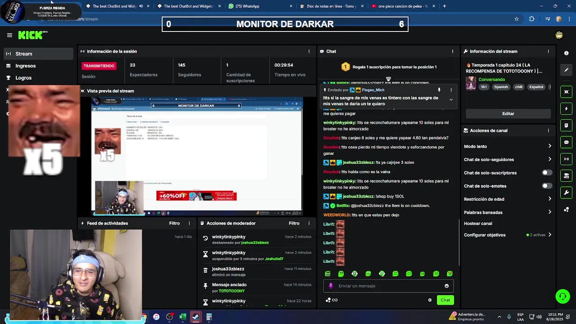Switch to Bloc de notas en línea tab
This screenshot has height=324, width=576.
(332, 6)
